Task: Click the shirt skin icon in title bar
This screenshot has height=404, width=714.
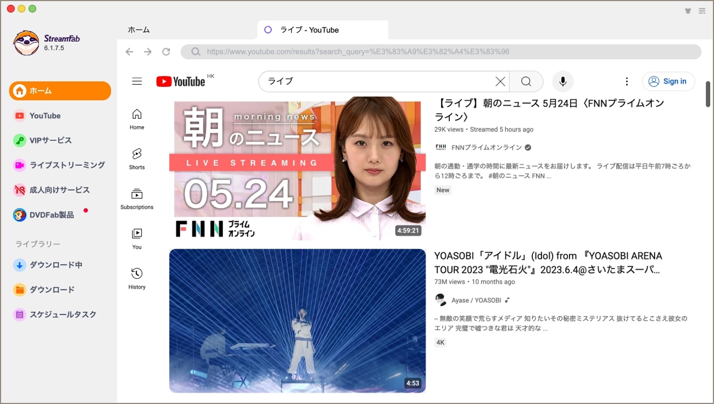Action: [688, 10]
